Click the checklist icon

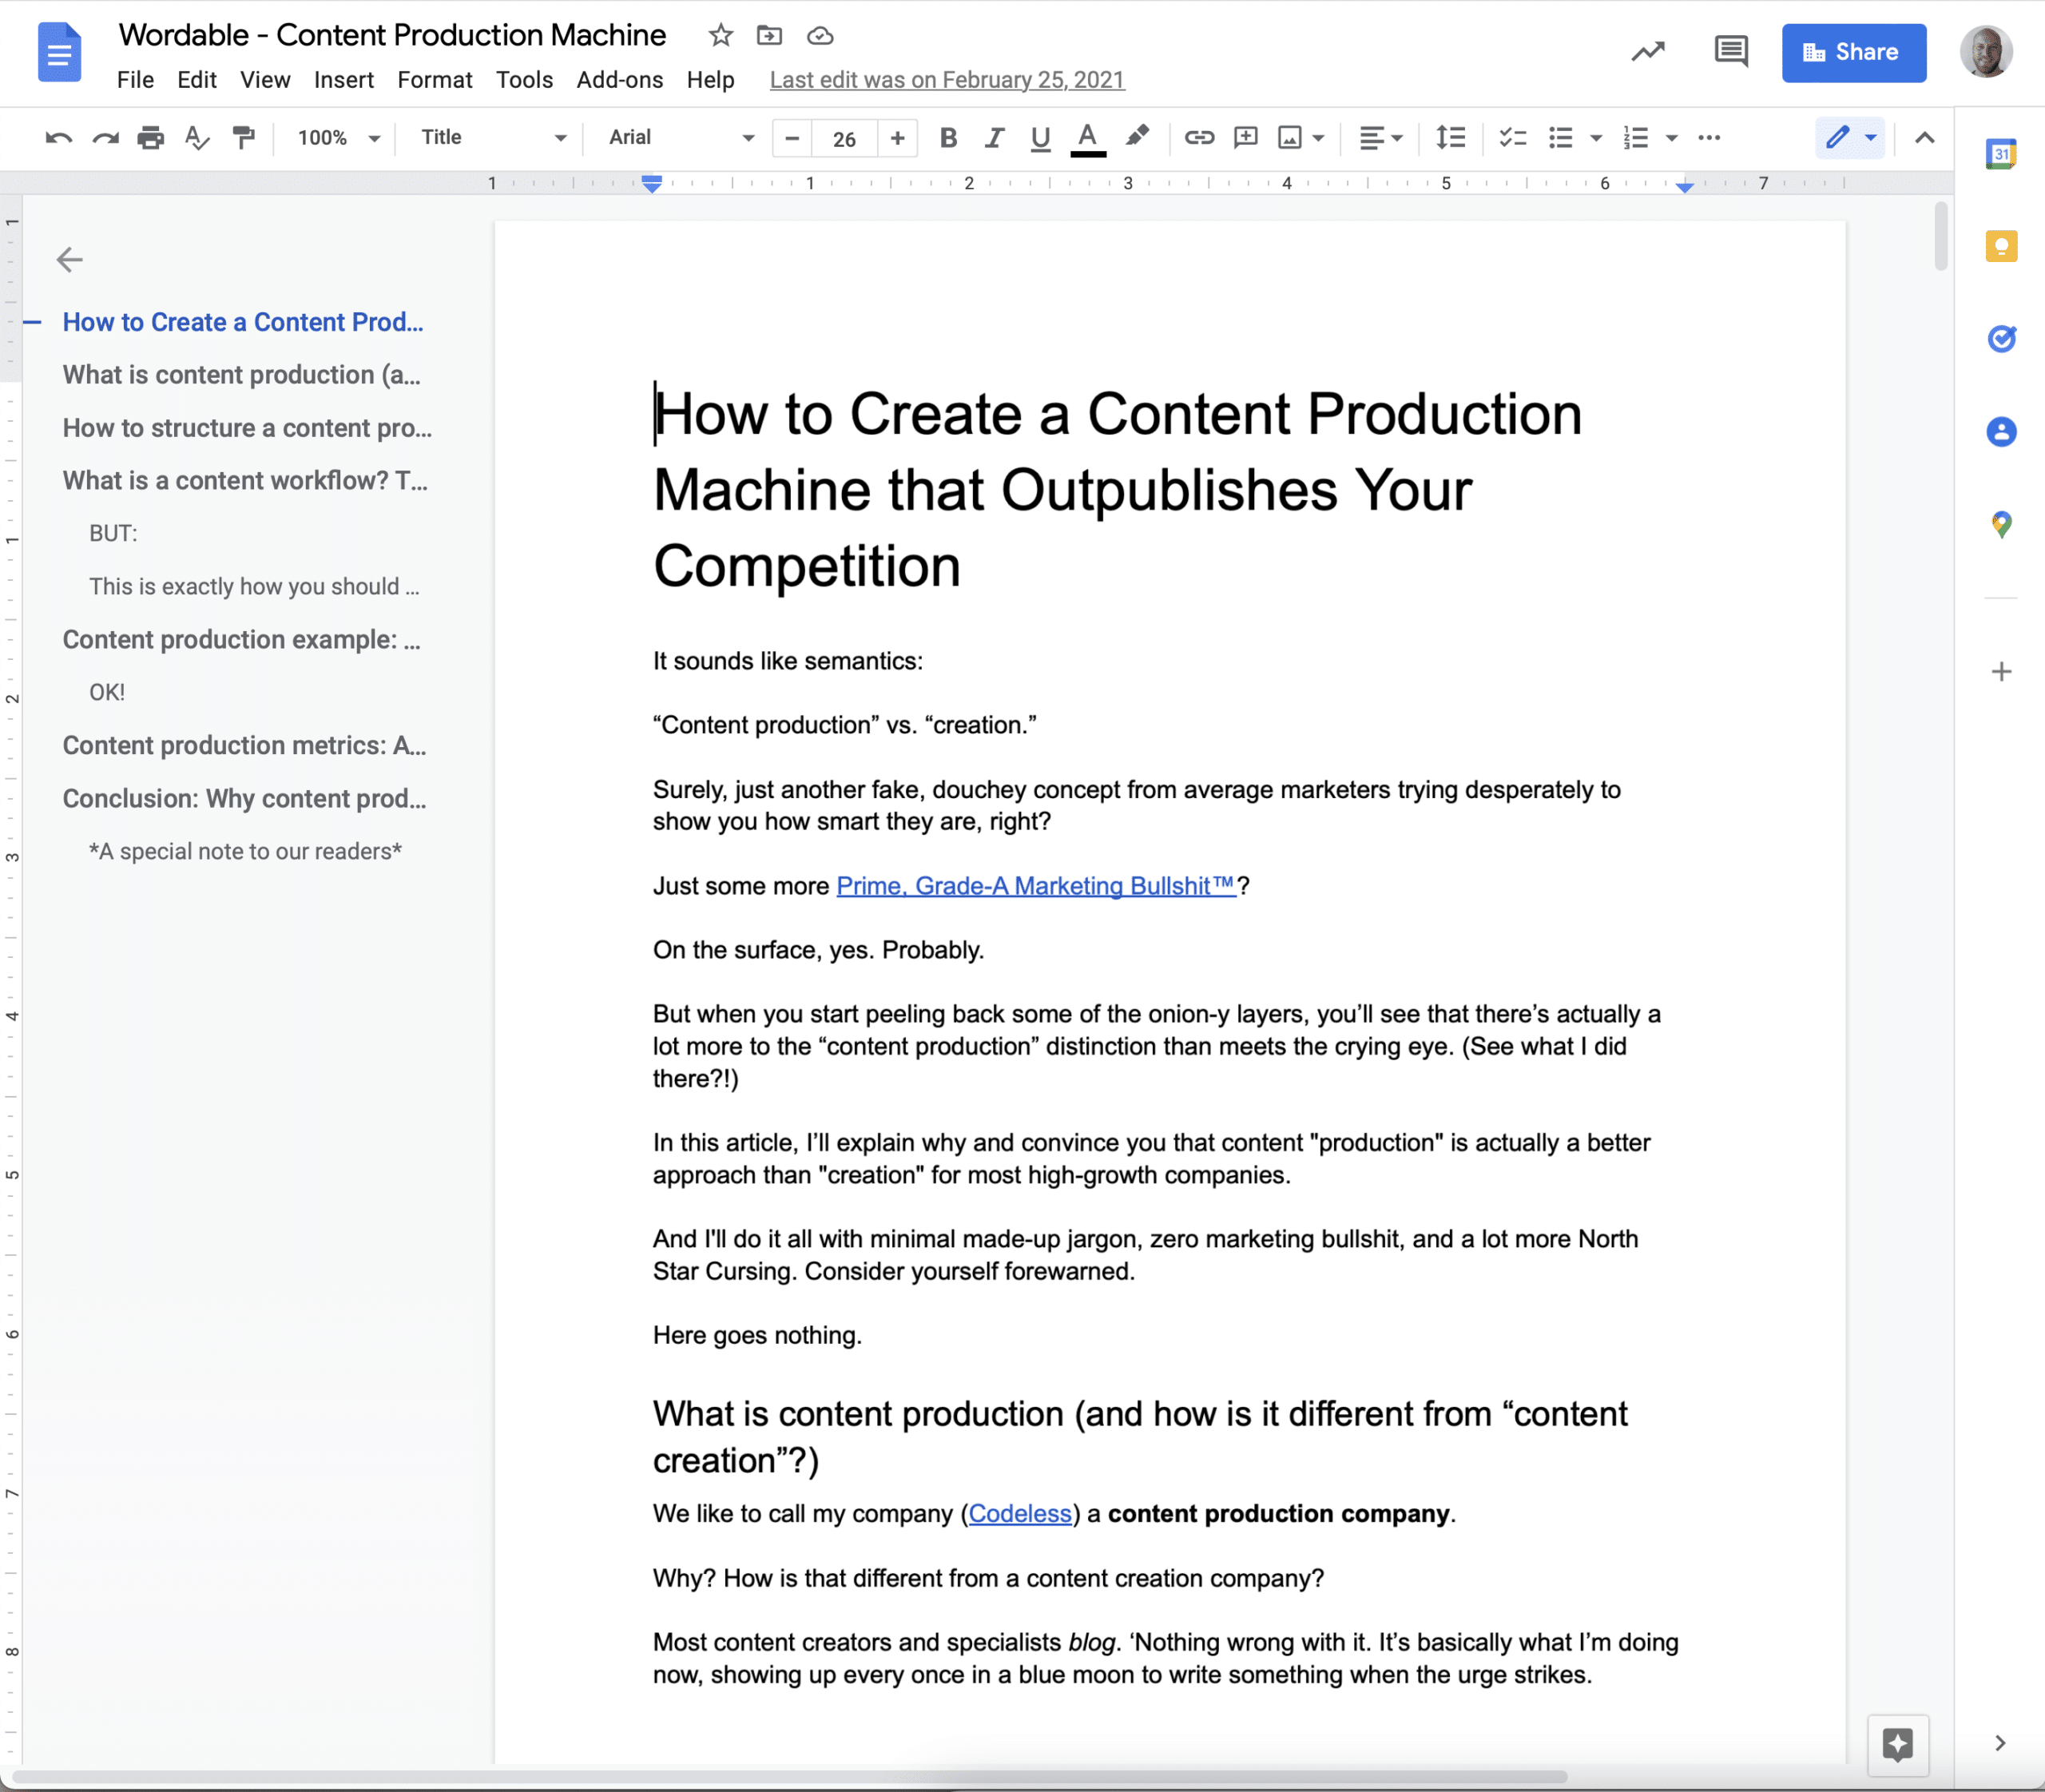point(1512,137)
